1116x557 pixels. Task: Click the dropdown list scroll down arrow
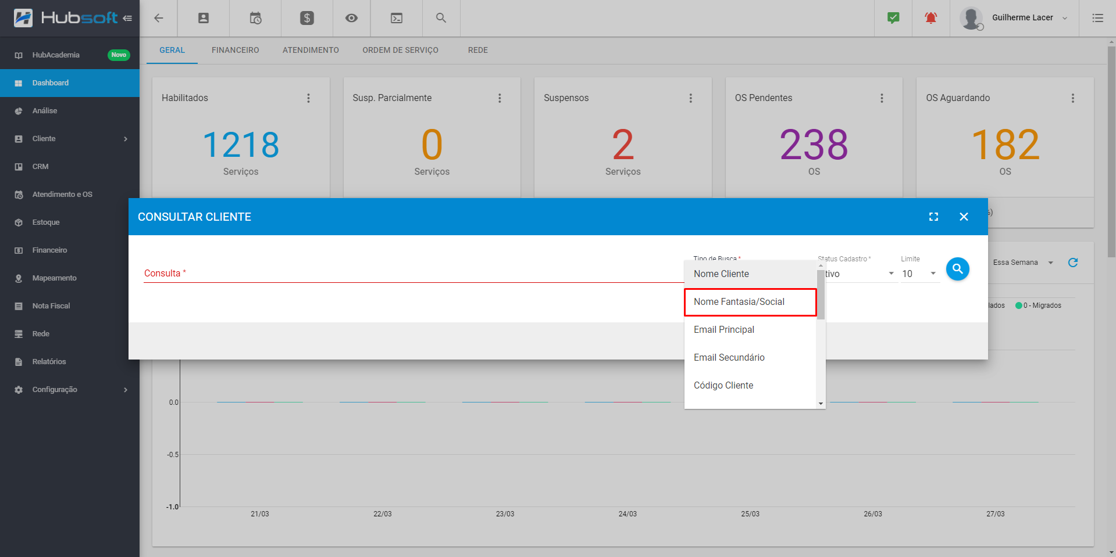click(x=821, y=404)
